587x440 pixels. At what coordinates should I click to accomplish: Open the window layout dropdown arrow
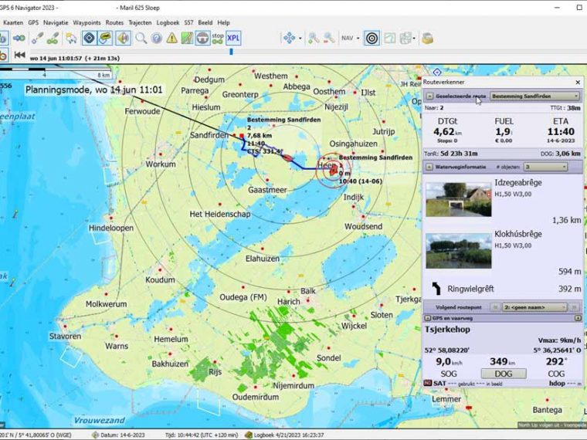414,38
